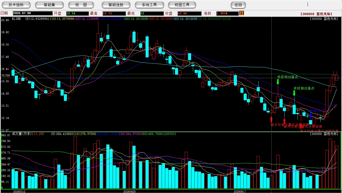The width and height of the screenshot is (342, 193).
Task: Click the 20260312 date axis label
Action: click(x=19, y=191)
